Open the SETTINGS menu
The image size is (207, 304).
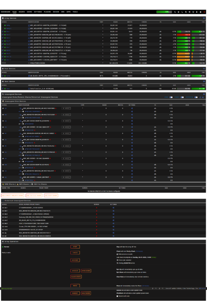click(38, 12)
